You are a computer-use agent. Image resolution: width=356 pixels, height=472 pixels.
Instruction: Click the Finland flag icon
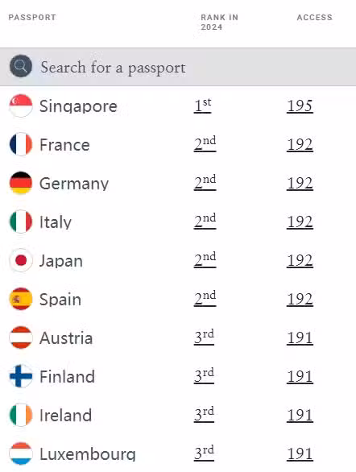click(x=21, y=376)
